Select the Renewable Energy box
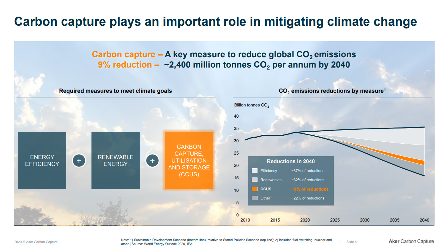The image size is (445, 247). pos(116,160)
